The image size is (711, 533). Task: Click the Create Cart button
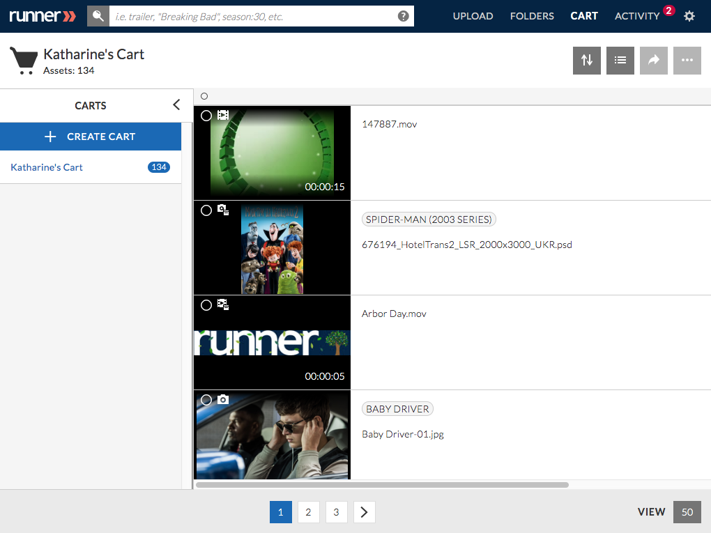[91, 137]
